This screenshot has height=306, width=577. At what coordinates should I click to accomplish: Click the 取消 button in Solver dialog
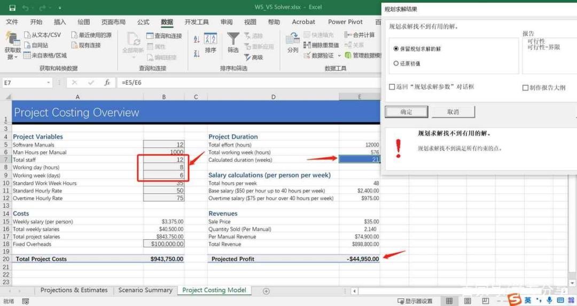click(453, 112)
